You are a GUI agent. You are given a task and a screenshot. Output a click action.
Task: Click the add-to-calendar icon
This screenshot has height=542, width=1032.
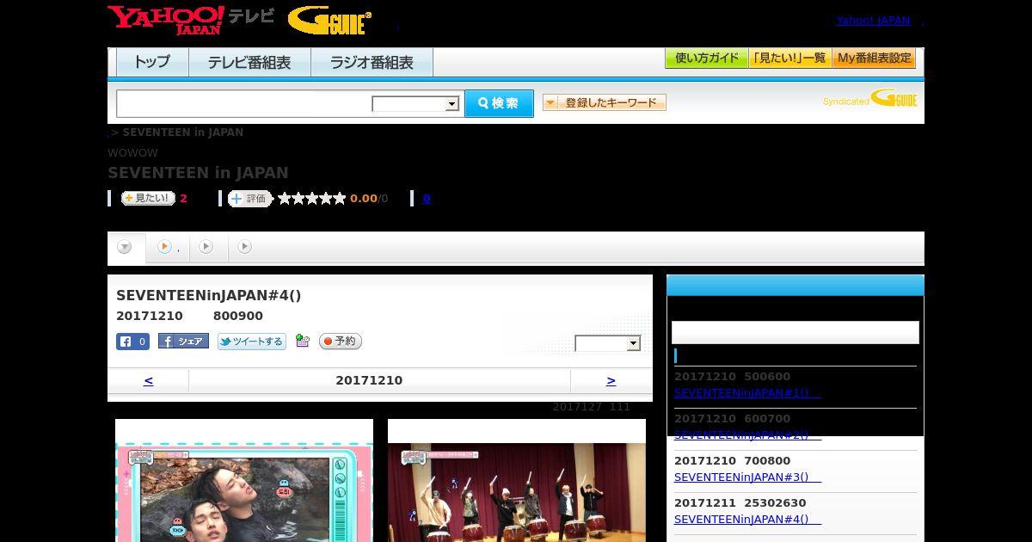pyautogui.click(x=302, y=341)
